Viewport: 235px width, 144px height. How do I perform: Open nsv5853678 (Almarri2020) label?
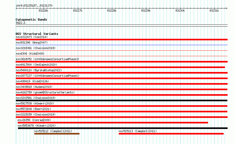click(x=37, y=126)
